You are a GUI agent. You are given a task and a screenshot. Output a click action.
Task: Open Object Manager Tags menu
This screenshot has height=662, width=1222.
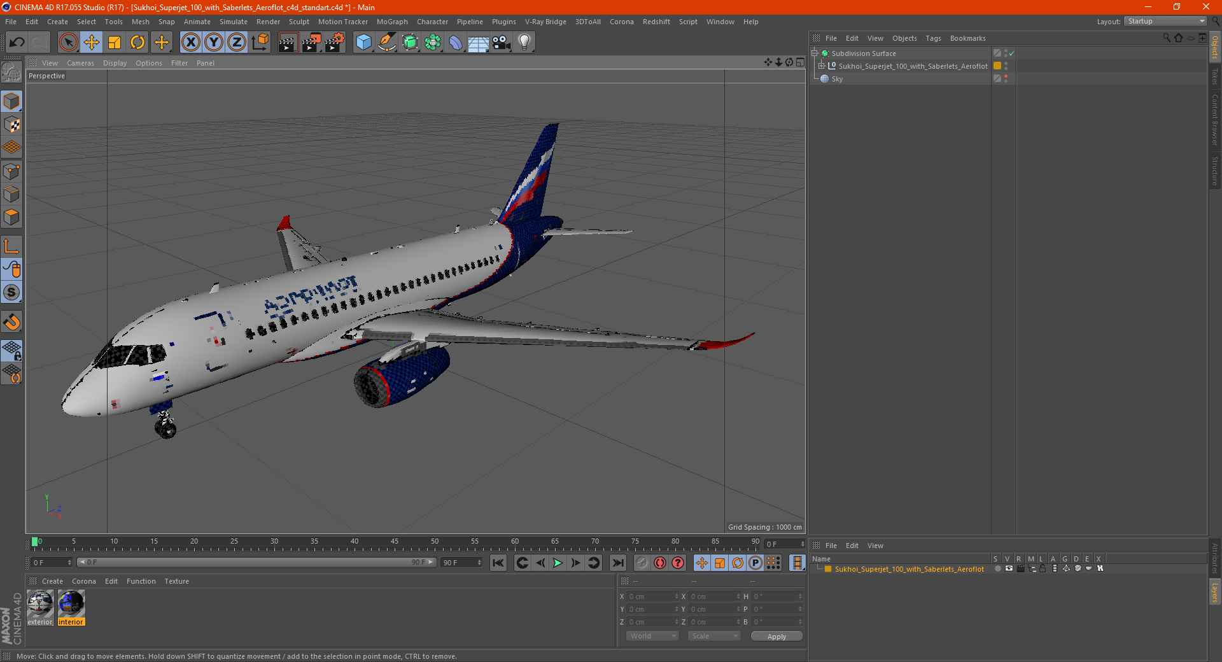(x=933, y=38)
